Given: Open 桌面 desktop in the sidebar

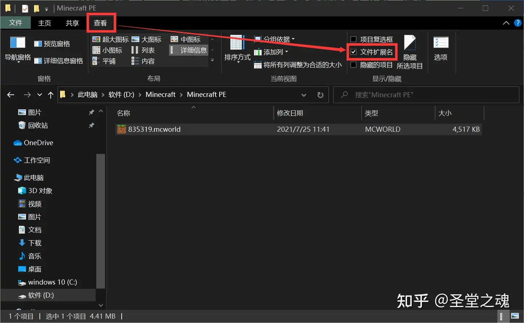Looking at the screenshot, I should 30,269.
